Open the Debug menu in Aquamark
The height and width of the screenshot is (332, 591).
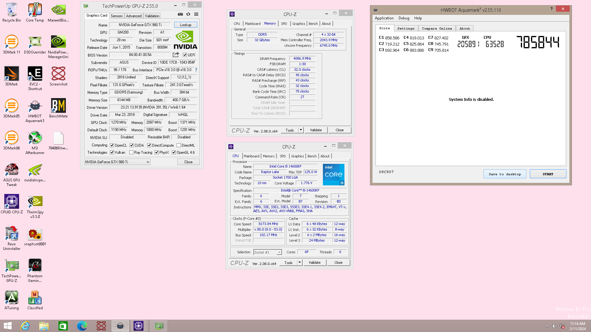click(x=404, y=18)
